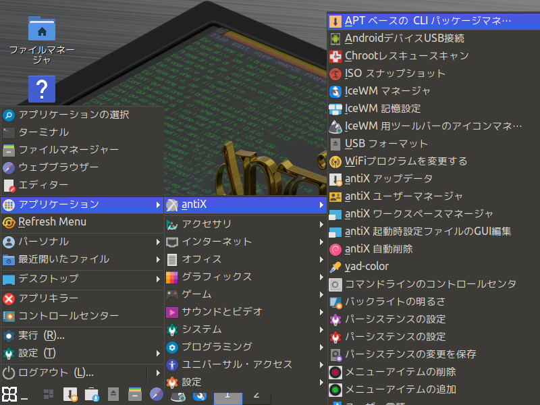Click the taskbar eject USB icon

tap(113, 394)
